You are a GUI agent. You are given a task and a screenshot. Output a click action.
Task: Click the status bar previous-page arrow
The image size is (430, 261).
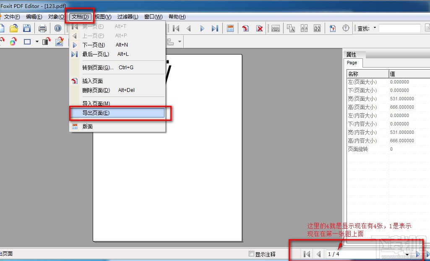(x=319, y=254)
